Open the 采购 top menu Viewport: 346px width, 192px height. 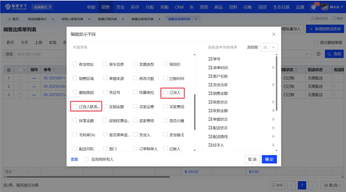[164, 7]
